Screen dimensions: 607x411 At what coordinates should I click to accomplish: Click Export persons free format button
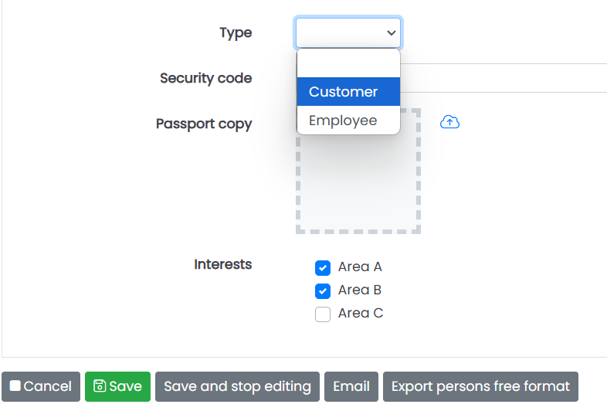point(480,386)
